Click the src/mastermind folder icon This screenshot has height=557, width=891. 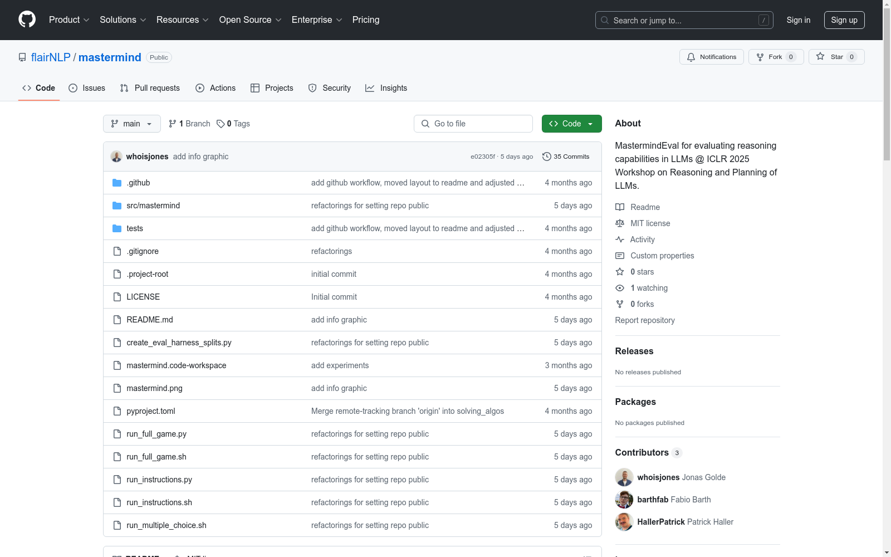[117, 206]
